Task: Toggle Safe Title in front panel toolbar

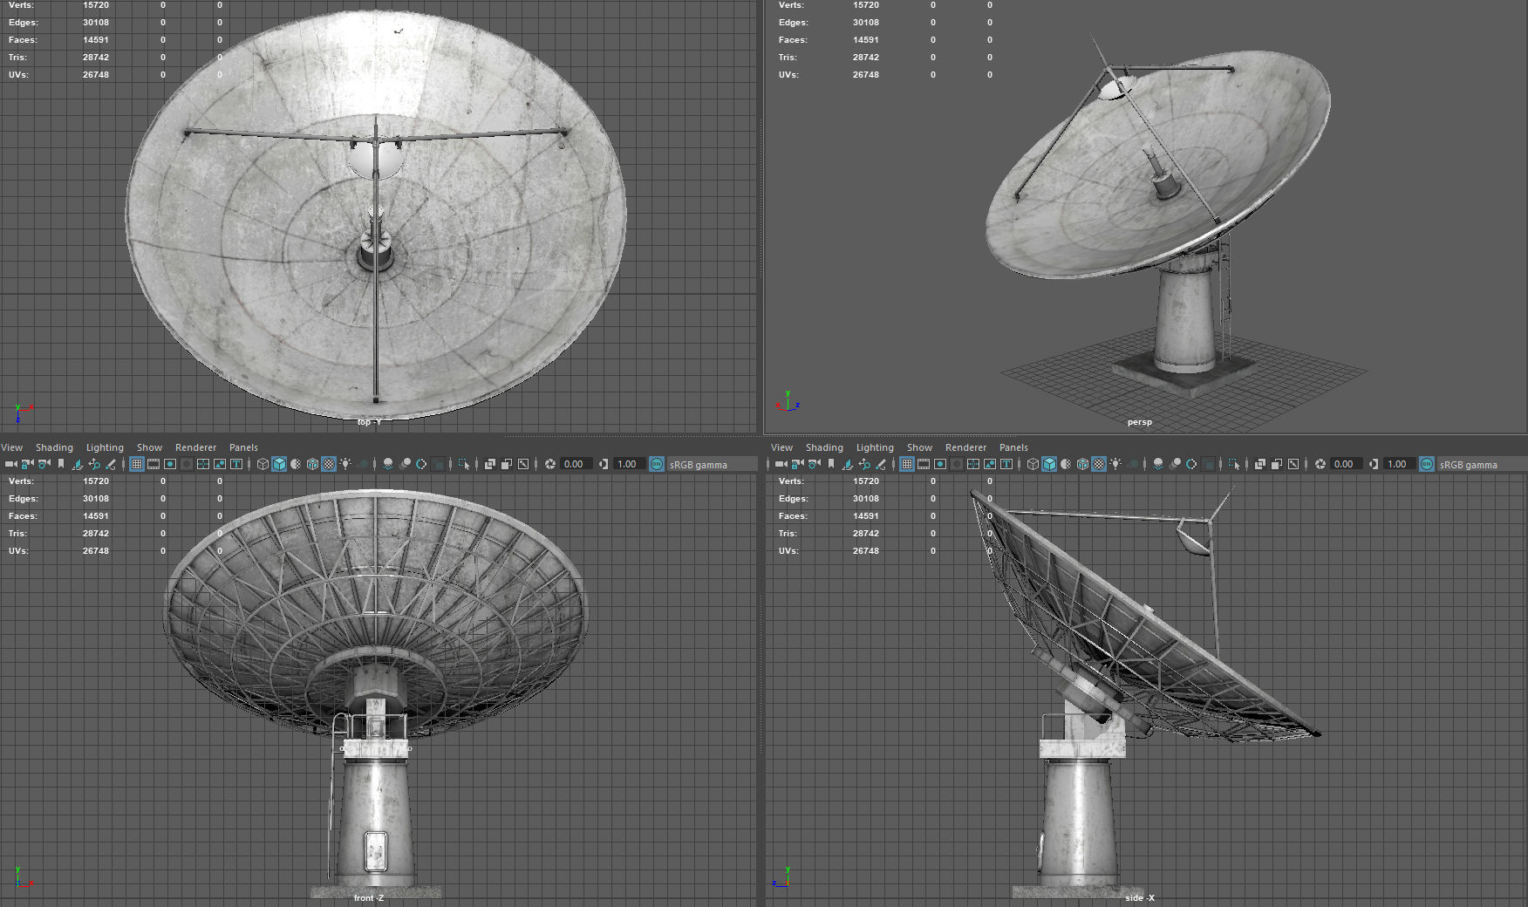Action: (x=236, y=464)
